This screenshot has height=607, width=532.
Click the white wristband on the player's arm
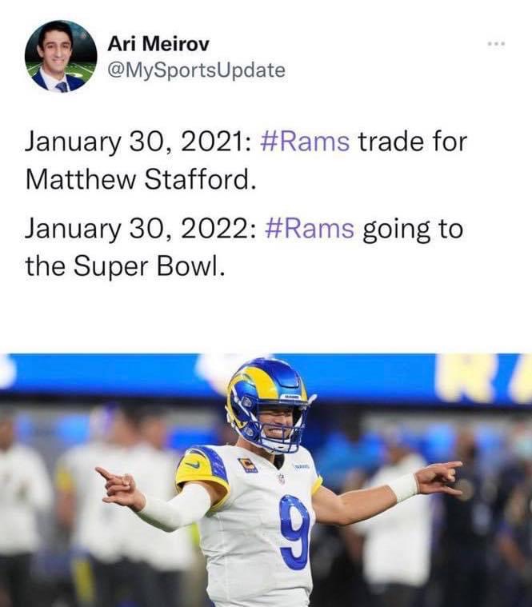pos(404,487)
